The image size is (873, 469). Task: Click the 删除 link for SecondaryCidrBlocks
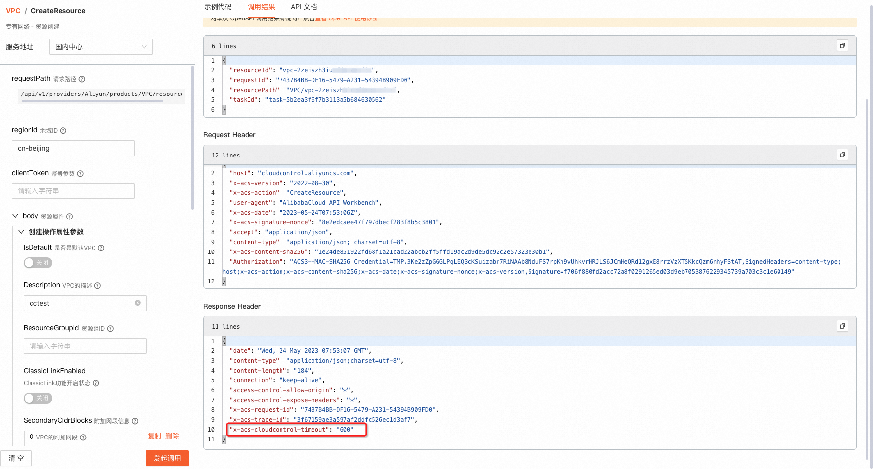172,436
